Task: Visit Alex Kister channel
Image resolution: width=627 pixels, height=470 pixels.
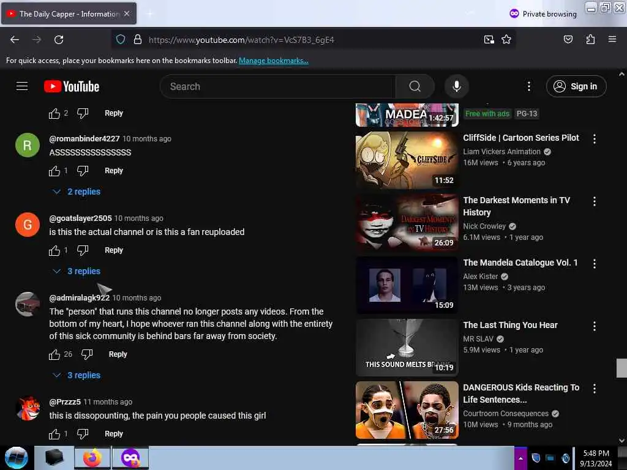Action: 480,277
